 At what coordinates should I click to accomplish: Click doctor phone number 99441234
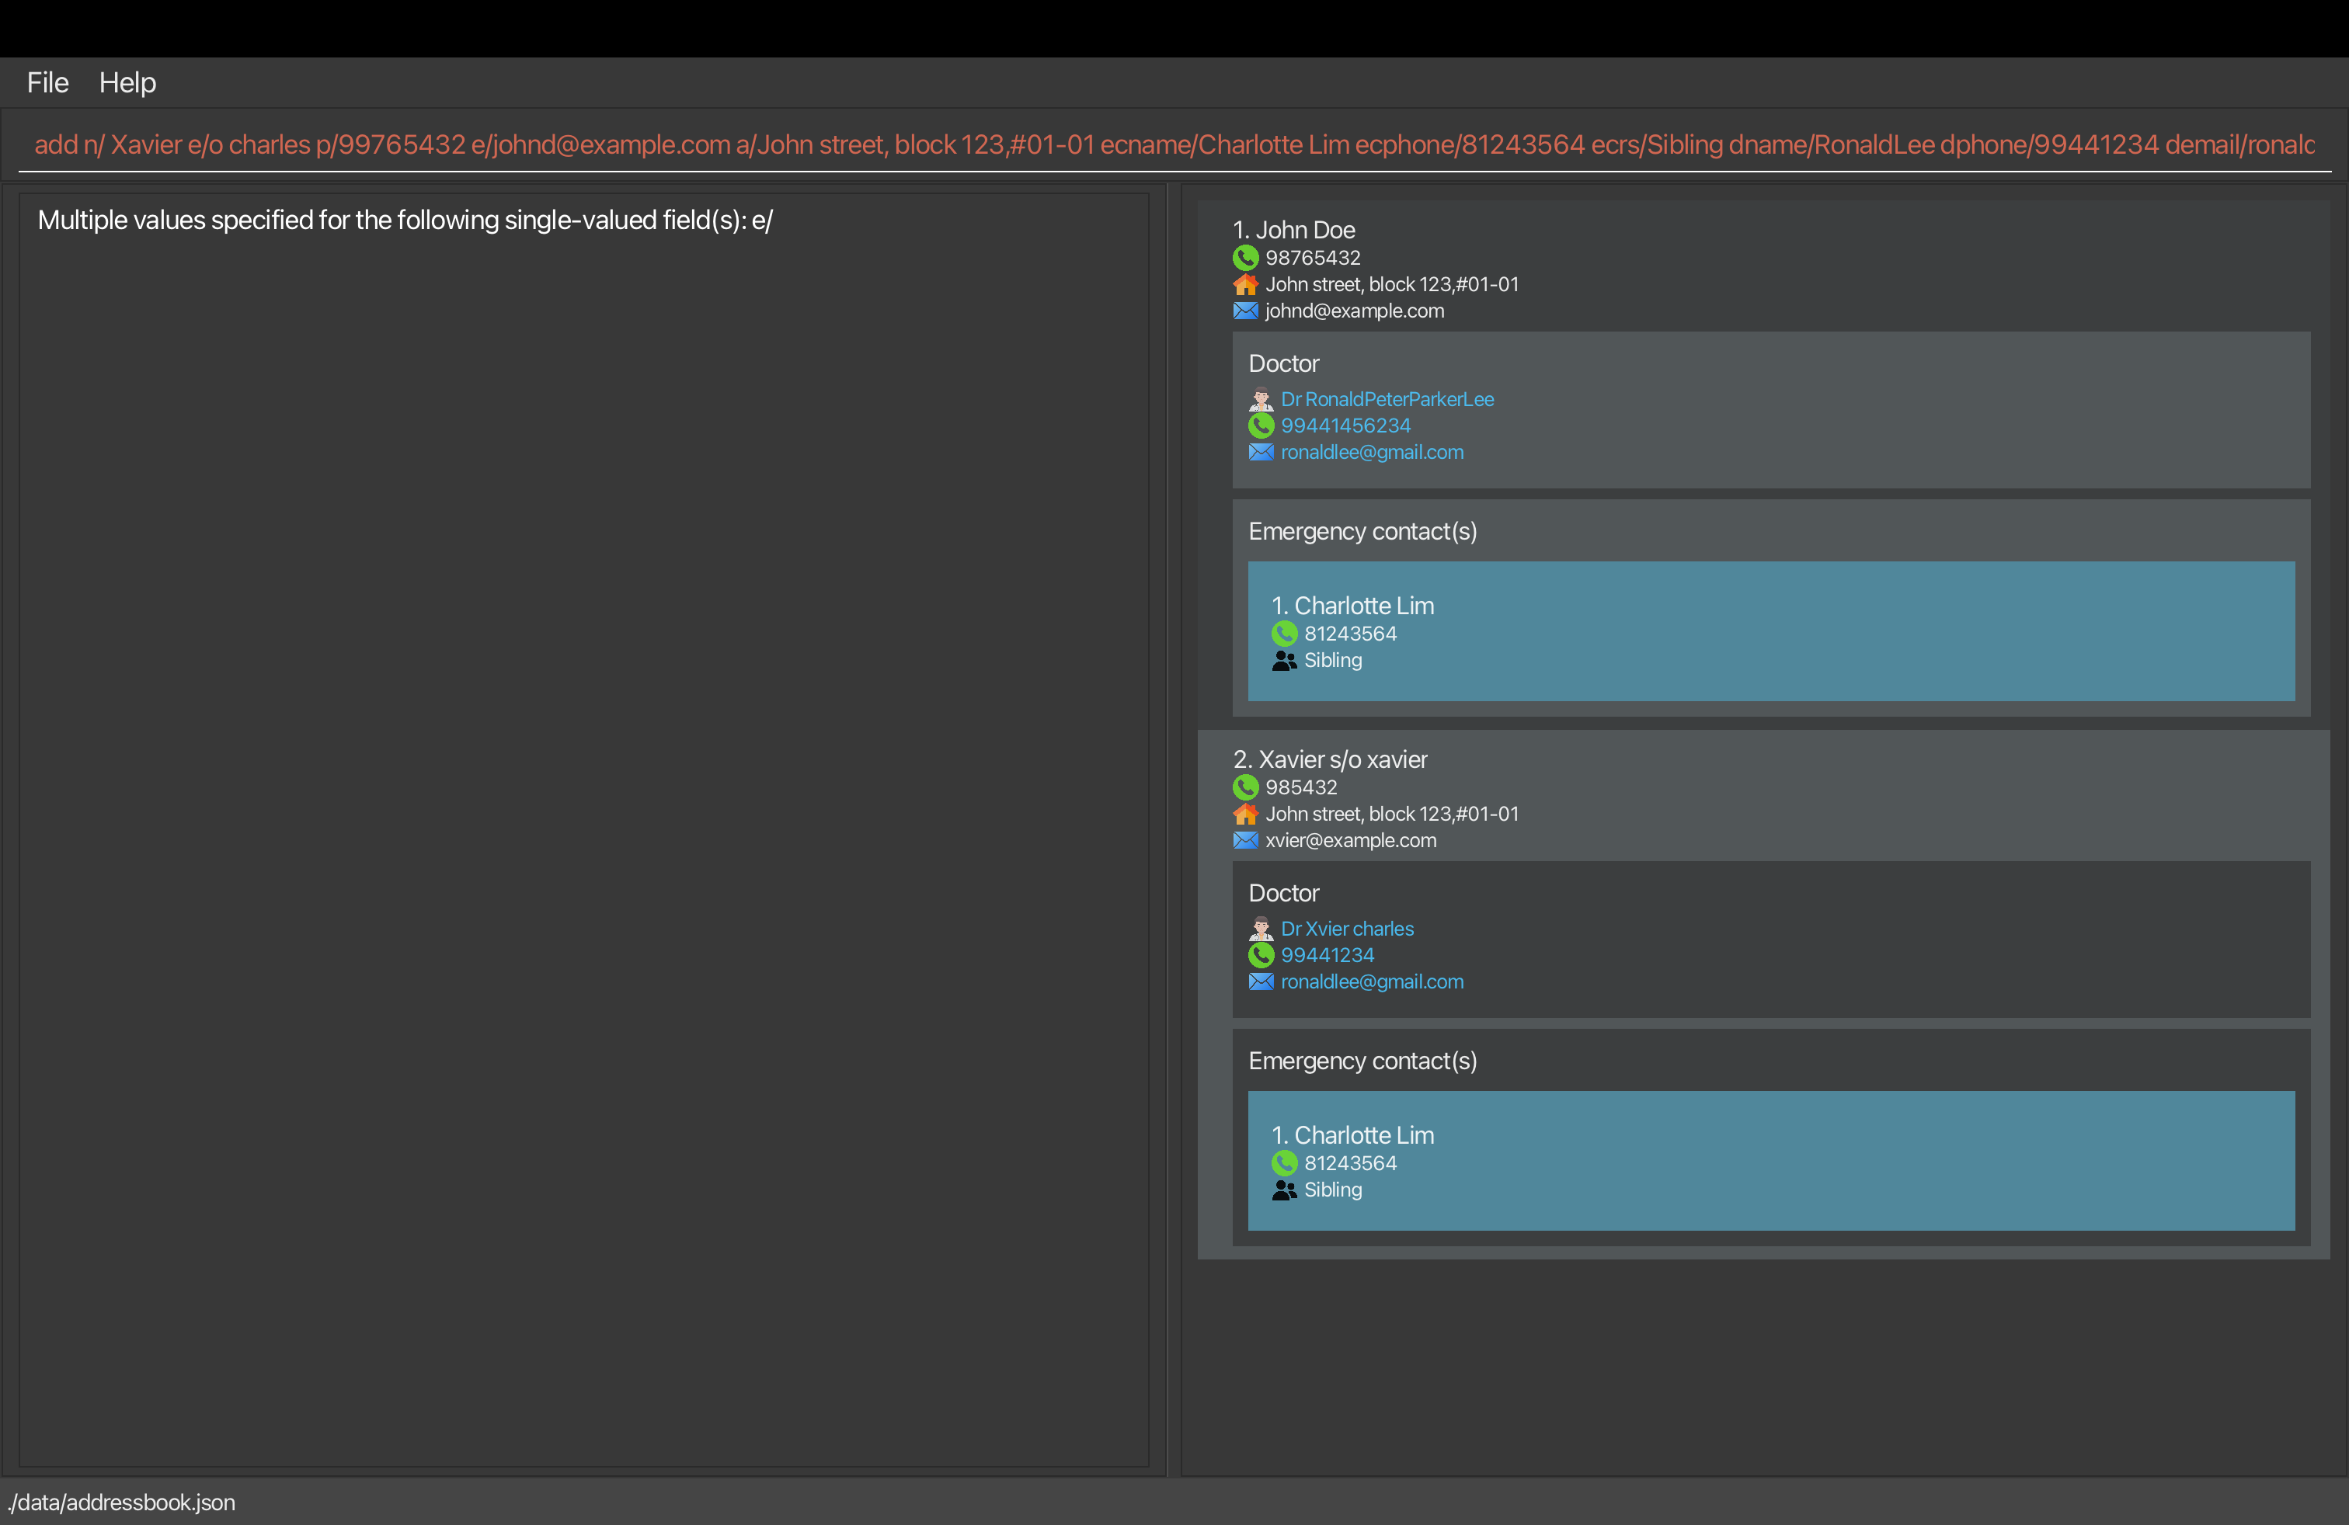tap(1327, 955)
